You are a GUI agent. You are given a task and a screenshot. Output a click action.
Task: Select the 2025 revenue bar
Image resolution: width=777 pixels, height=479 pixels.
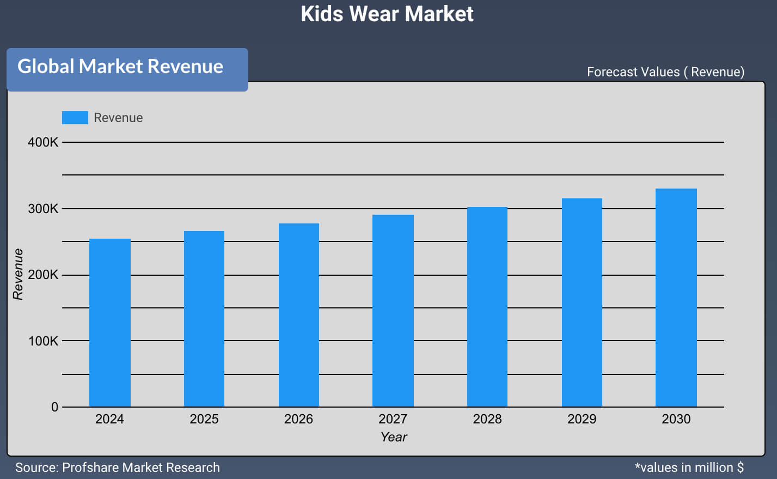(x=204, y=319)
